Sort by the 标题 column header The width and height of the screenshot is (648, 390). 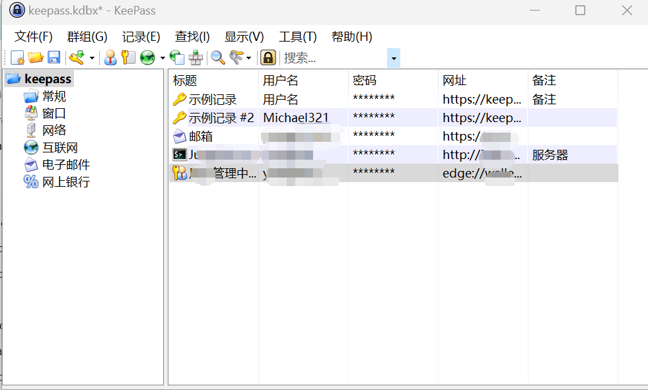pyautogui.click(x=213, y=80)
